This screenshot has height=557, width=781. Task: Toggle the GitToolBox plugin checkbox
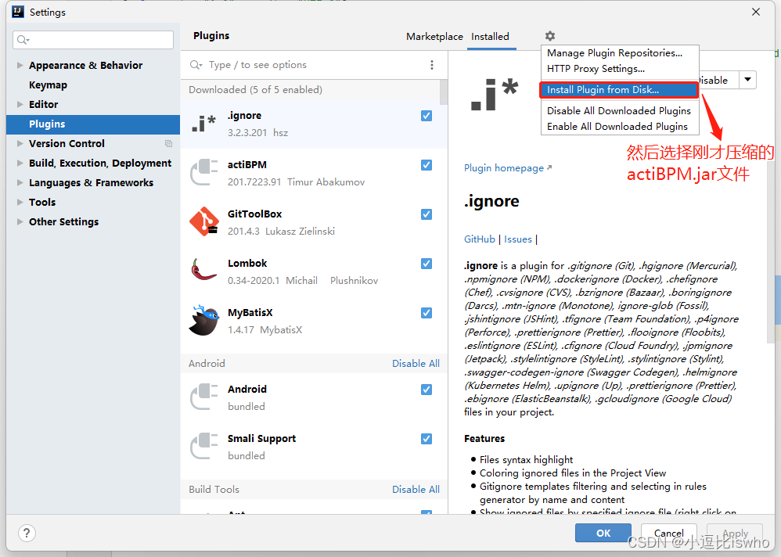(x=426, y=214)
